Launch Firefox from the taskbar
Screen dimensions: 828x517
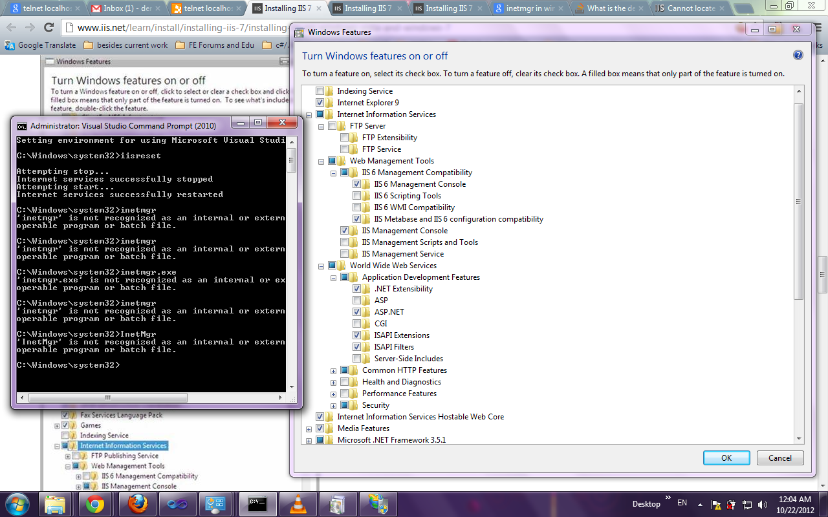point(137,504)
